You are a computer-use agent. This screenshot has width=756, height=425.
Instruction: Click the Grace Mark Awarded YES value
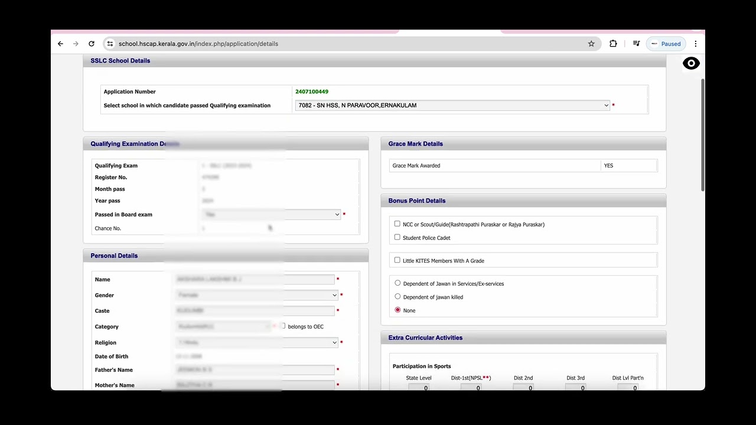(608, 166)
